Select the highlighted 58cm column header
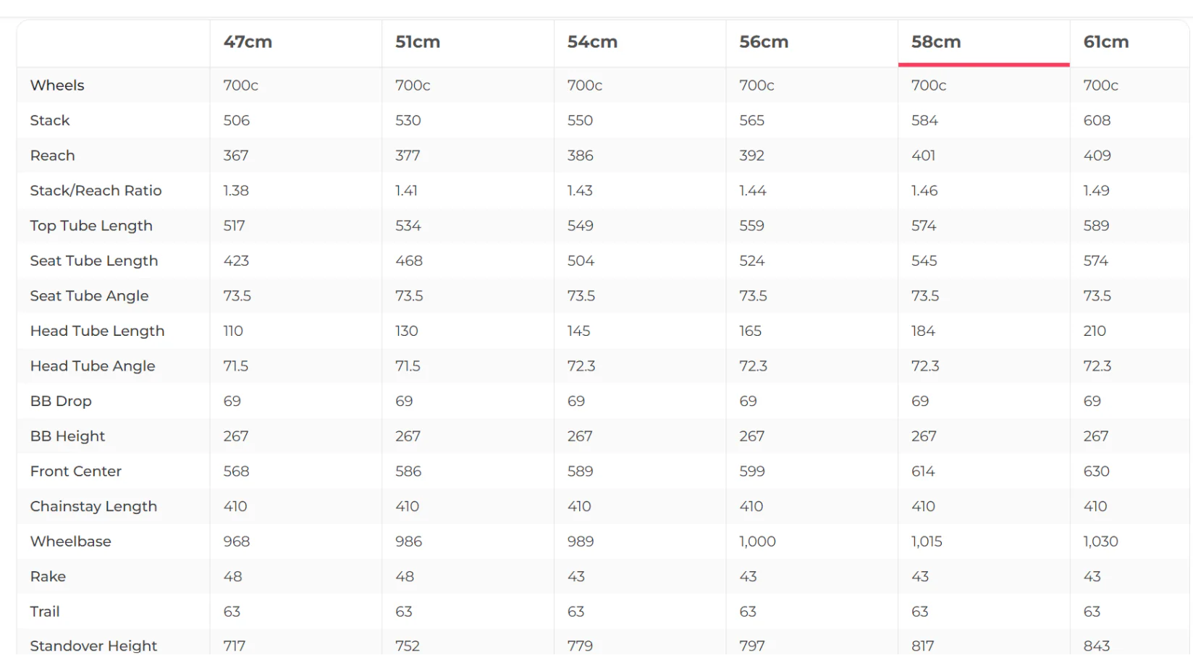 click(x=936, y=42)
